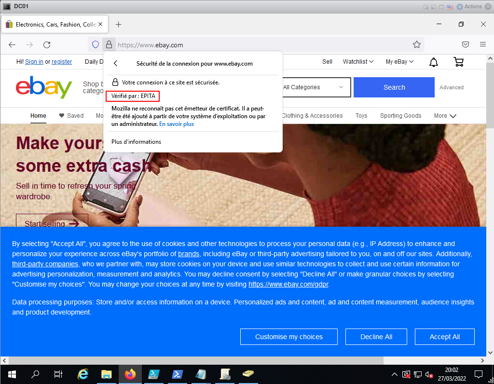Click the Save to Pocket icon
Viewport: 494px width, 384px height.
466,45
